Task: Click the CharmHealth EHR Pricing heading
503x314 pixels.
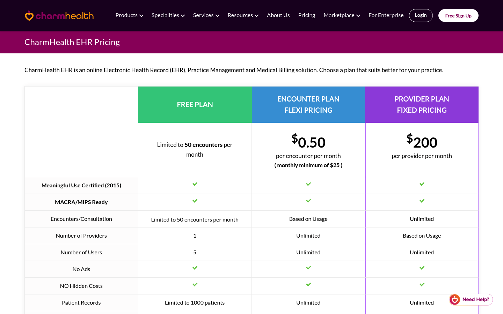Action: coord(72,42)
